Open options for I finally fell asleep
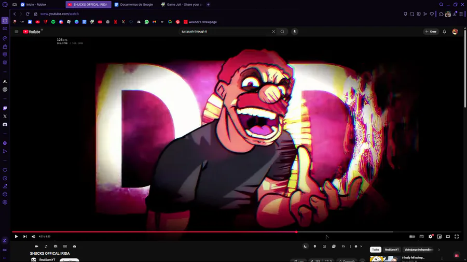The height and width of the screenshot is (262, 467). [x=442, y=258]
